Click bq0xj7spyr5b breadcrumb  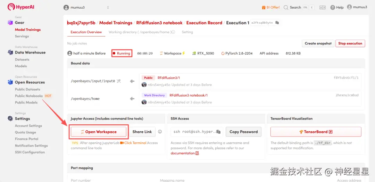tap(81, 23)
